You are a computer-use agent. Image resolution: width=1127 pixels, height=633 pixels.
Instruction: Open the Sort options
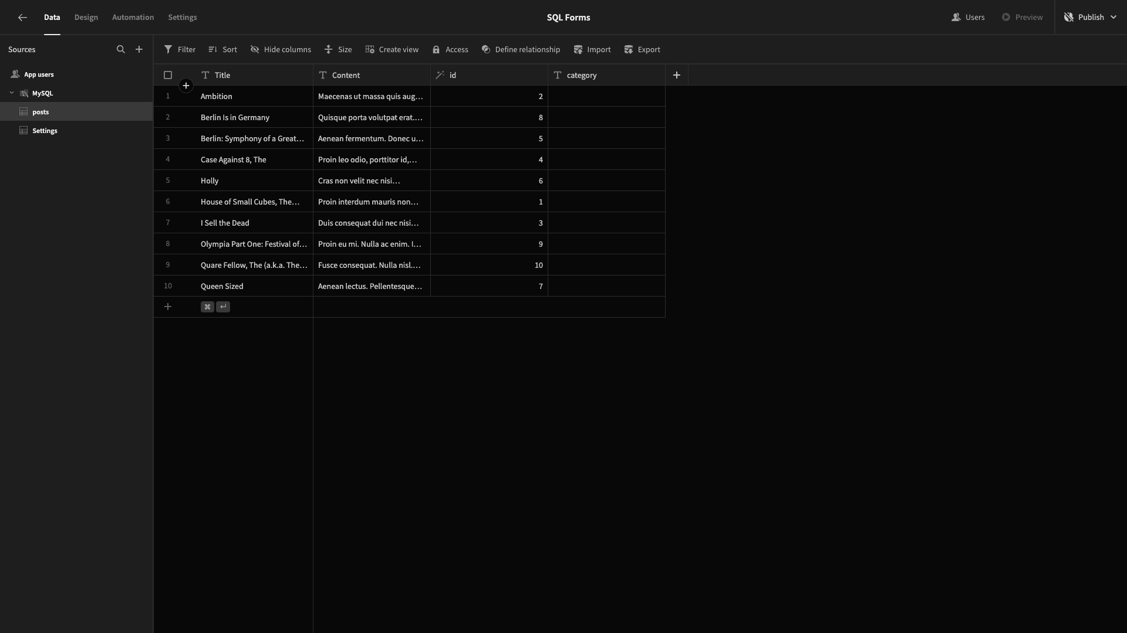pos(222,49)
